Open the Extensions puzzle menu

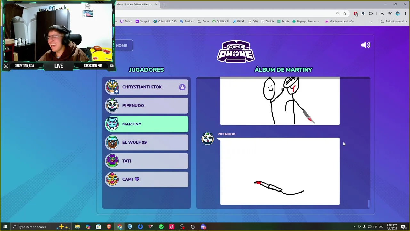pos(371,13)
